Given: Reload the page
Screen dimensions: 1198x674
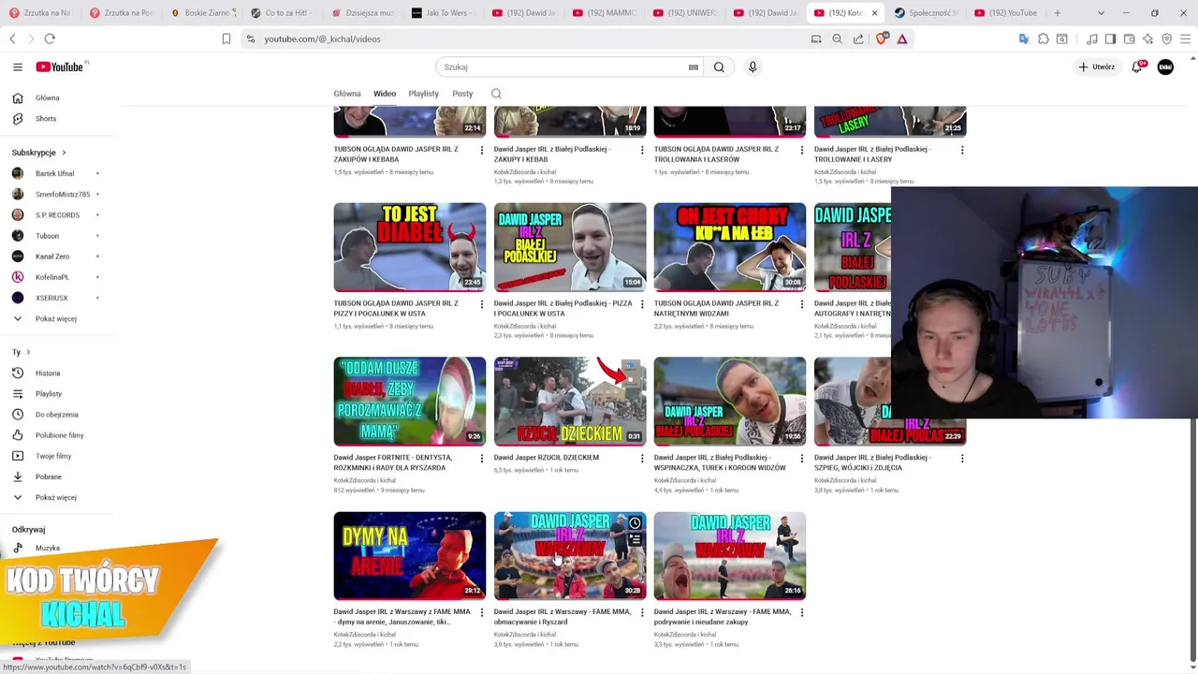Looking at the screenshot, I should 50,38.
